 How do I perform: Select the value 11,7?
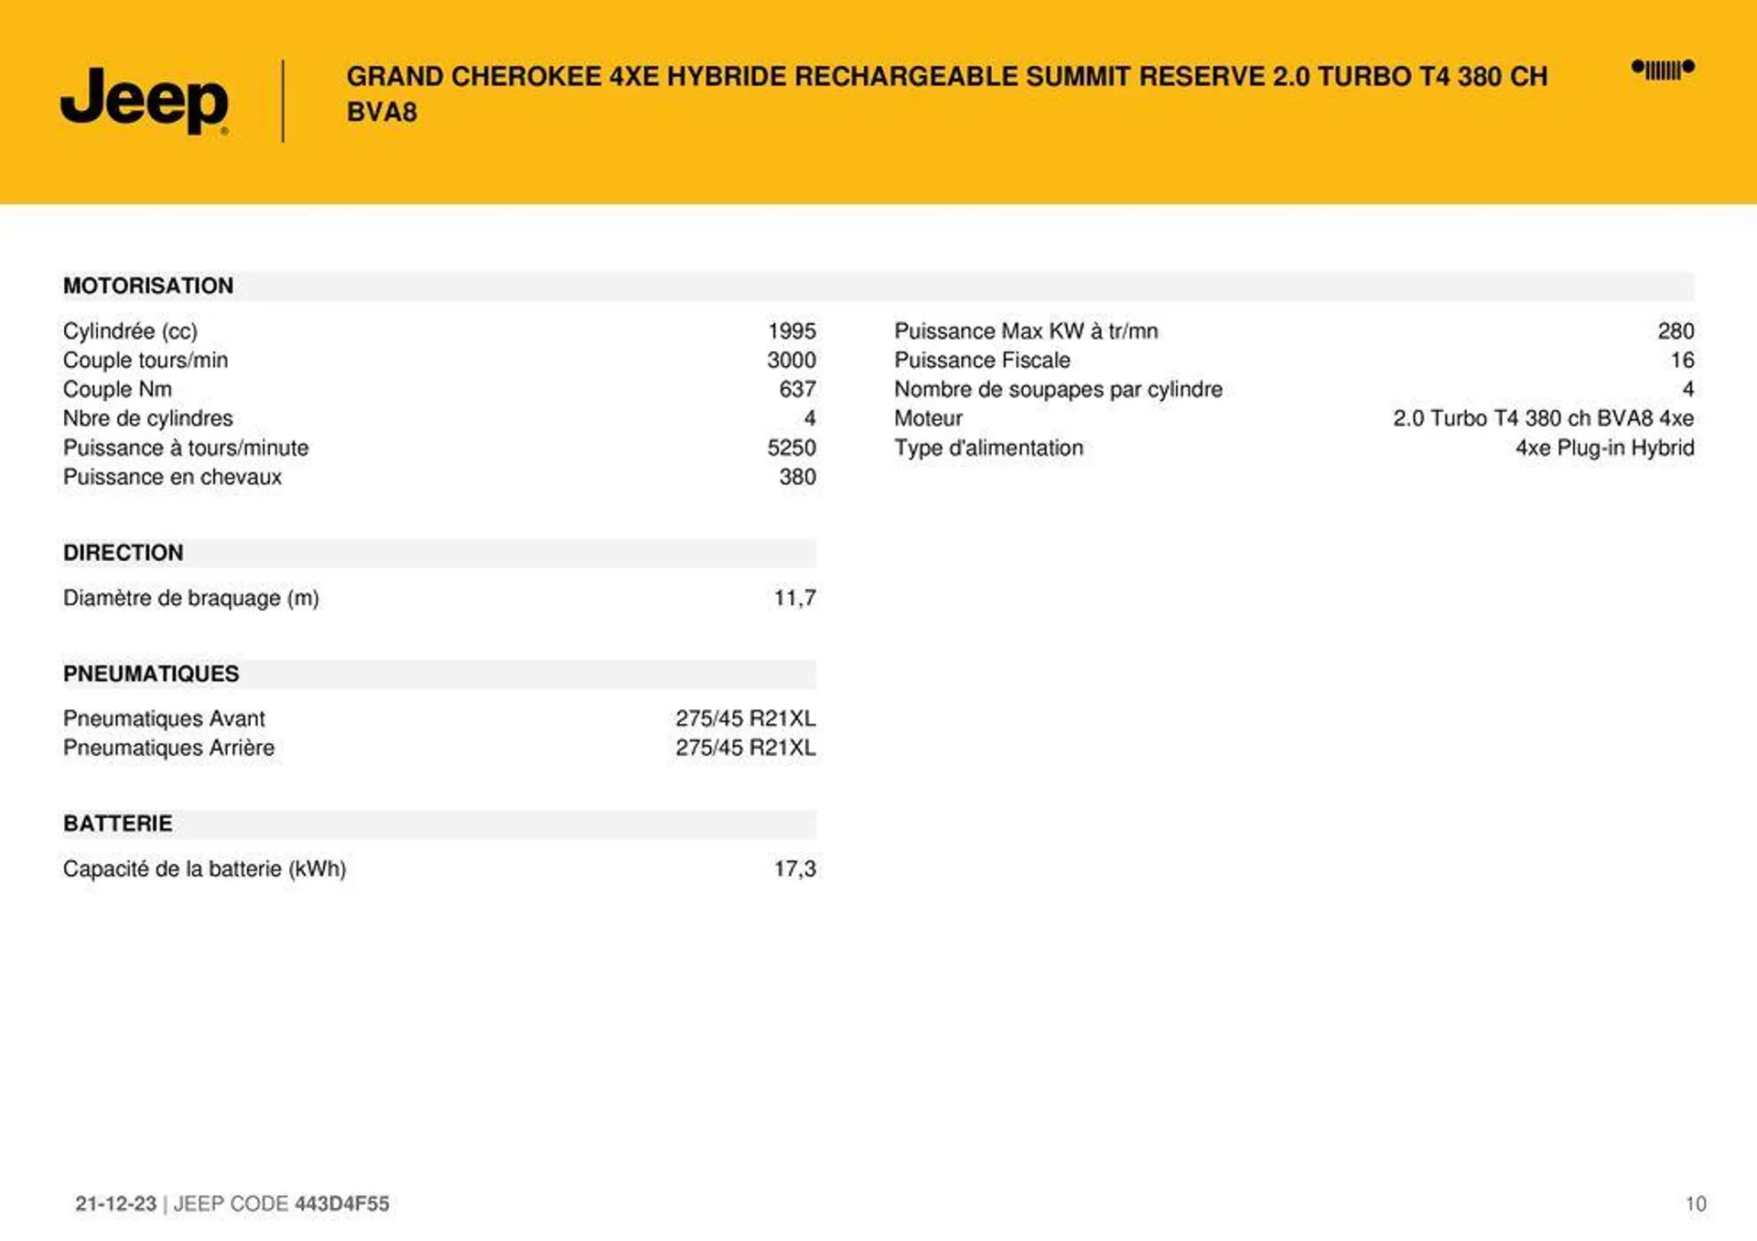[794, 599]
